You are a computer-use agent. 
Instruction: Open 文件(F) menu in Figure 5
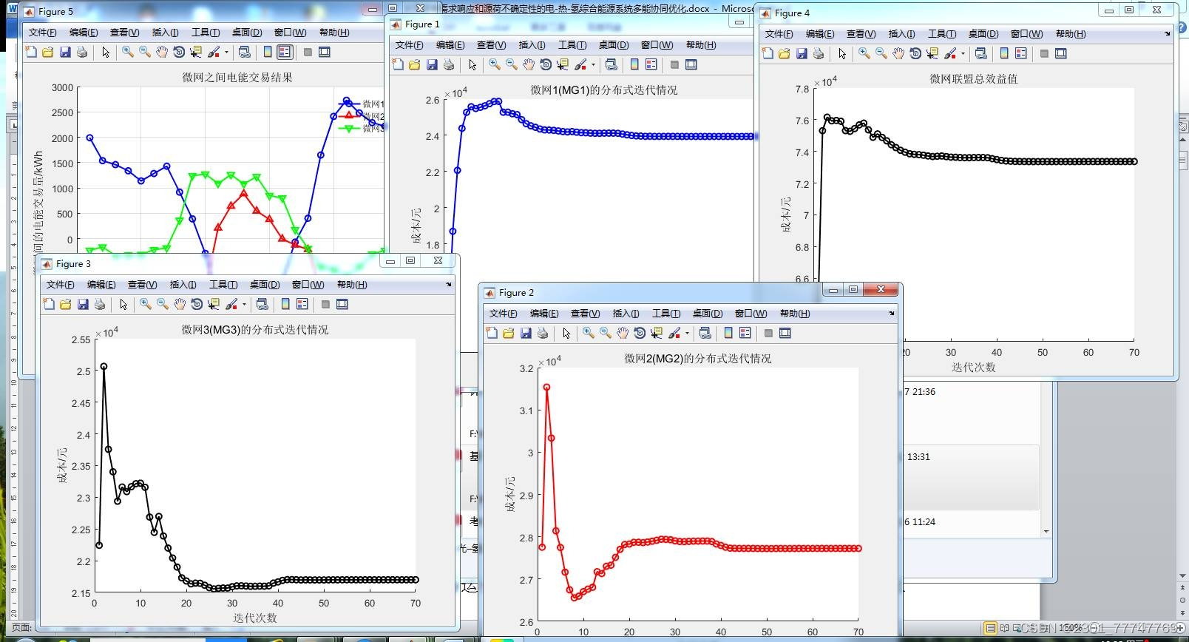pos(43,33)
